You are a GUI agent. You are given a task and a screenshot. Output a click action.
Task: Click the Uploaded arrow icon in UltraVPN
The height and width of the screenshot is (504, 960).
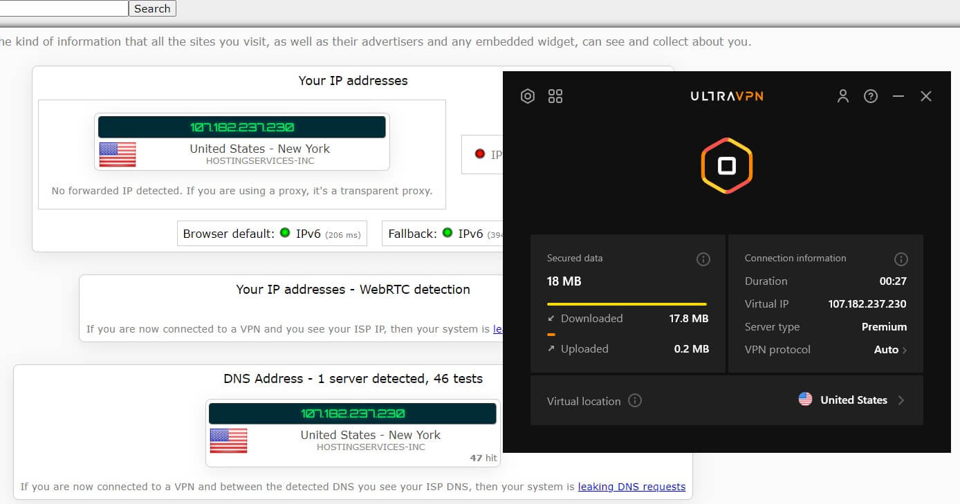click(x=551, y=349)
